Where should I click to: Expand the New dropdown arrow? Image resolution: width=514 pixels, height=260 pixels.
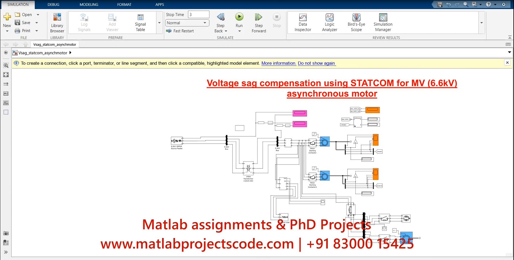pyautogui.click(x=7, y=31)
